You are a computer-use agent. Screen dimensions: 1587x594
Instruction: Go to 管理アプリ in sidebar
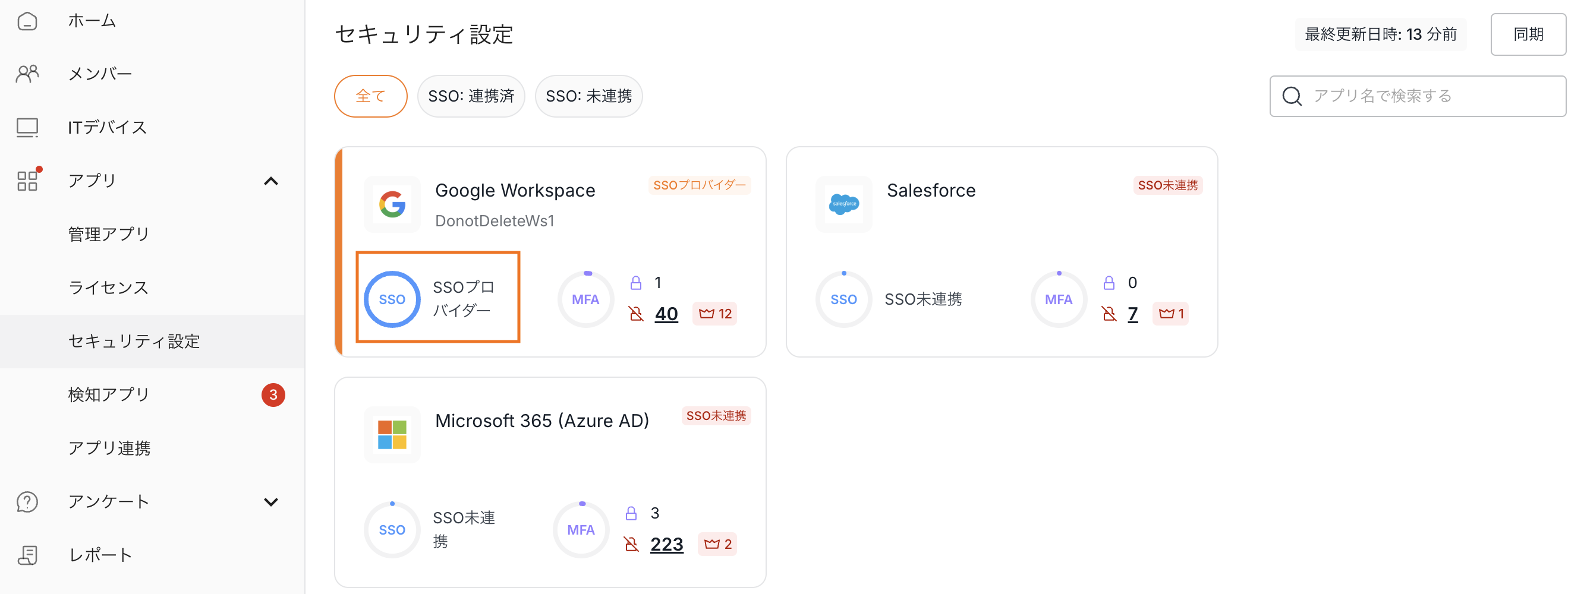pyautogui.click(x=109, y=234)
